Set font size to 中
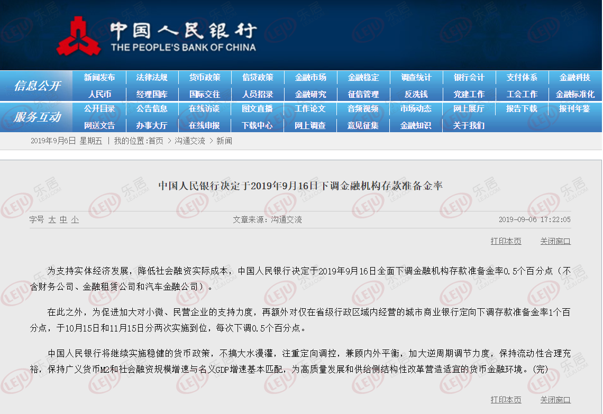 (63, 220)
